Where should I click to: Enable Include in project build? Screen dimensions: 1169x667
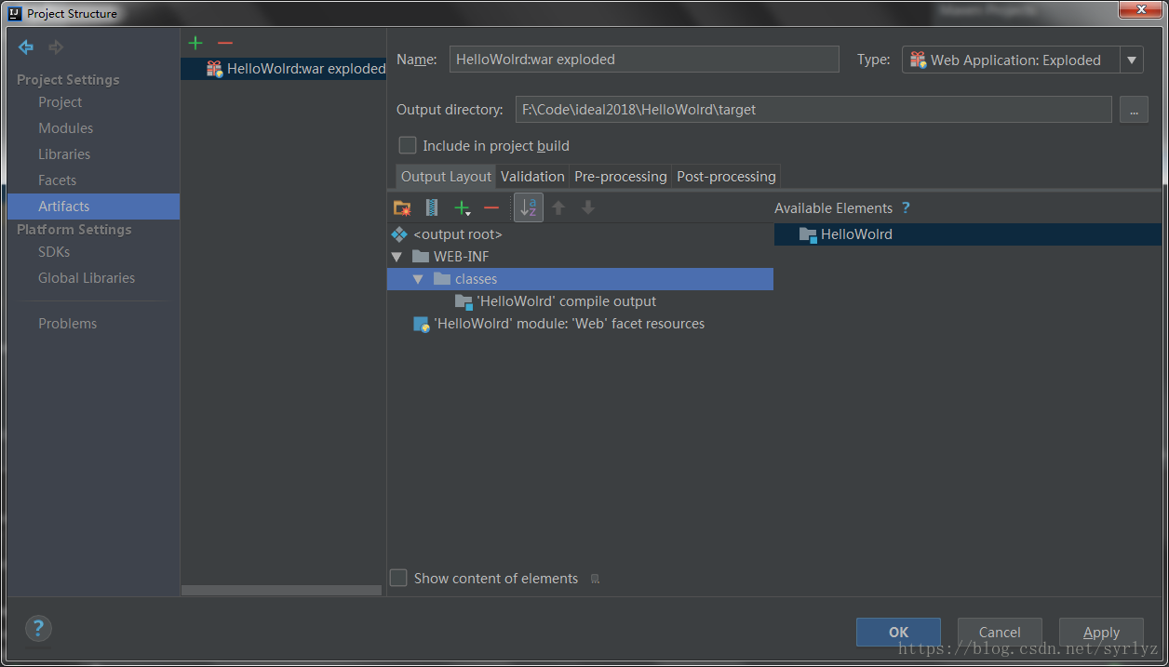(408, 145)
